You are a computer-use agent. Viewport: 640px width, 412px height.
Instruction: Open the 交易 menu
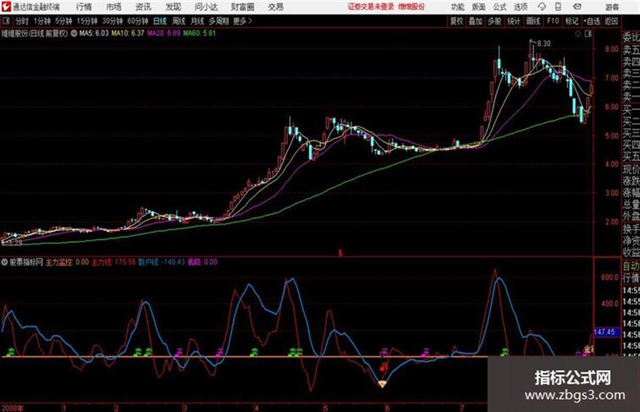[x=276, y=7]
